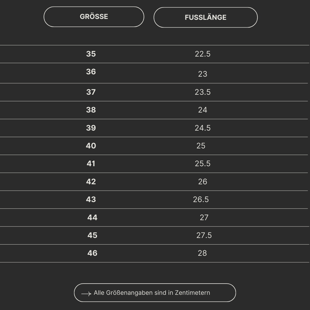Click foot length value 28

pos(202,253)
